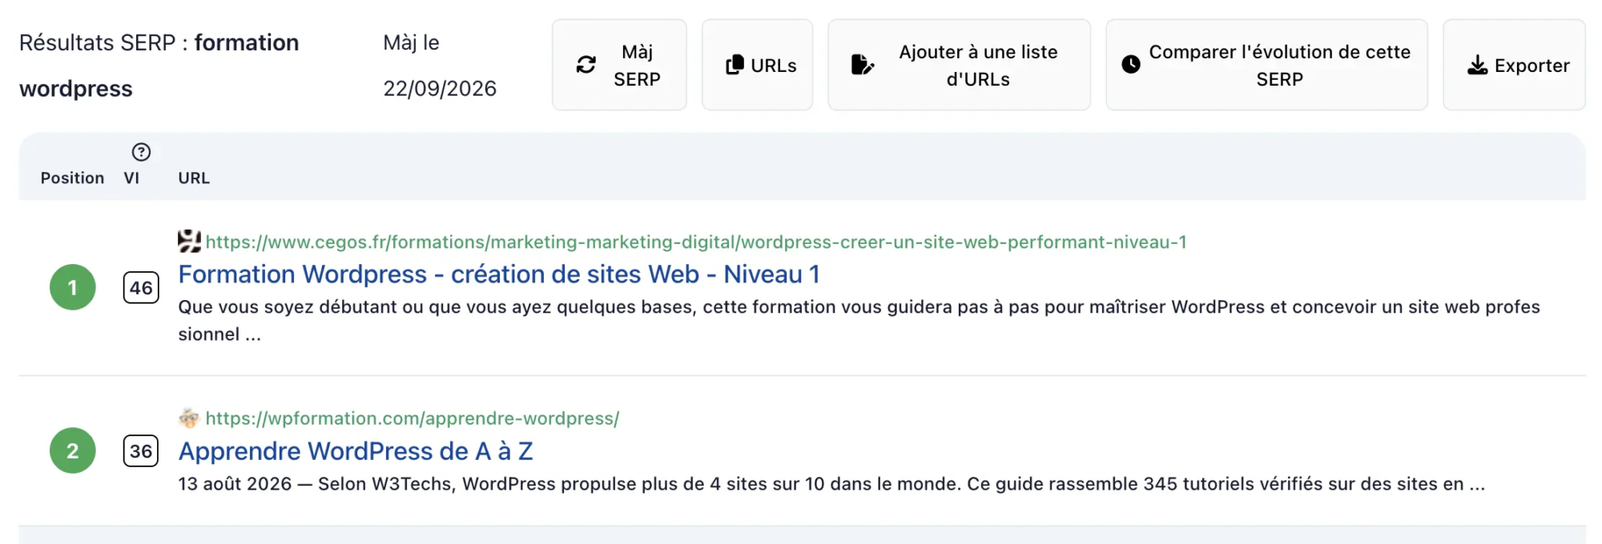Click the edit-file icon for Ajouter à une liste

(x=862, y=65)
